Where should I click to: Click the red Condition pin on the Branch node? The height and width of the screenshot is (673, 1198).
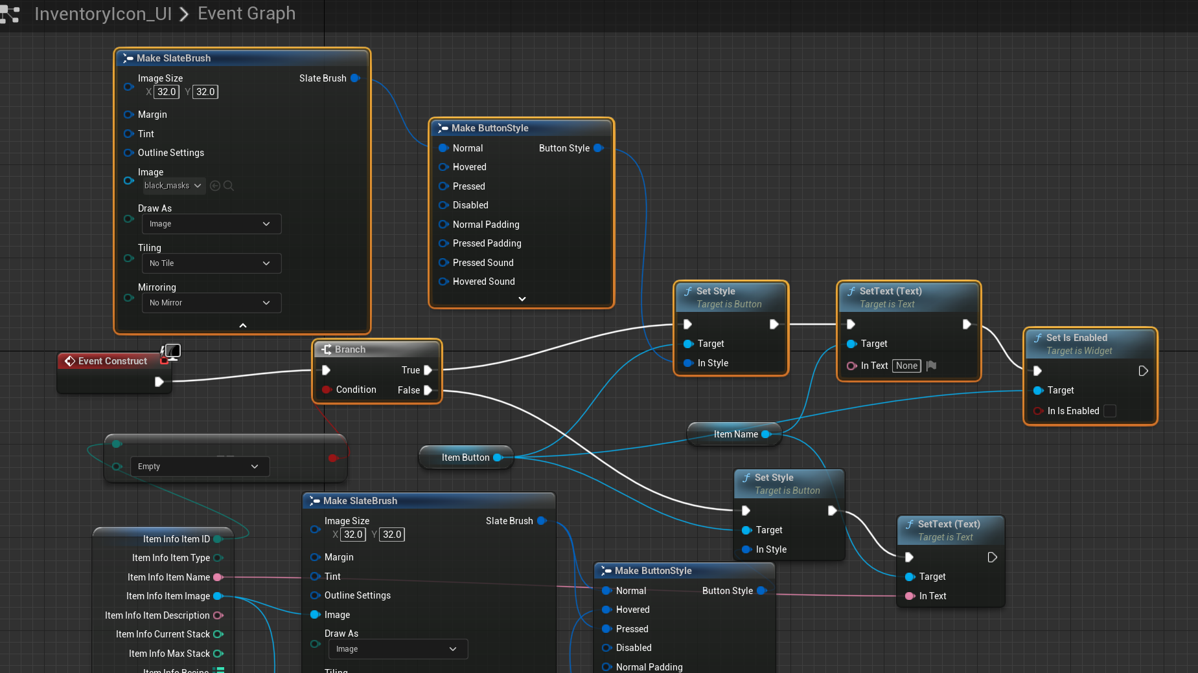[x=327, y=390]
